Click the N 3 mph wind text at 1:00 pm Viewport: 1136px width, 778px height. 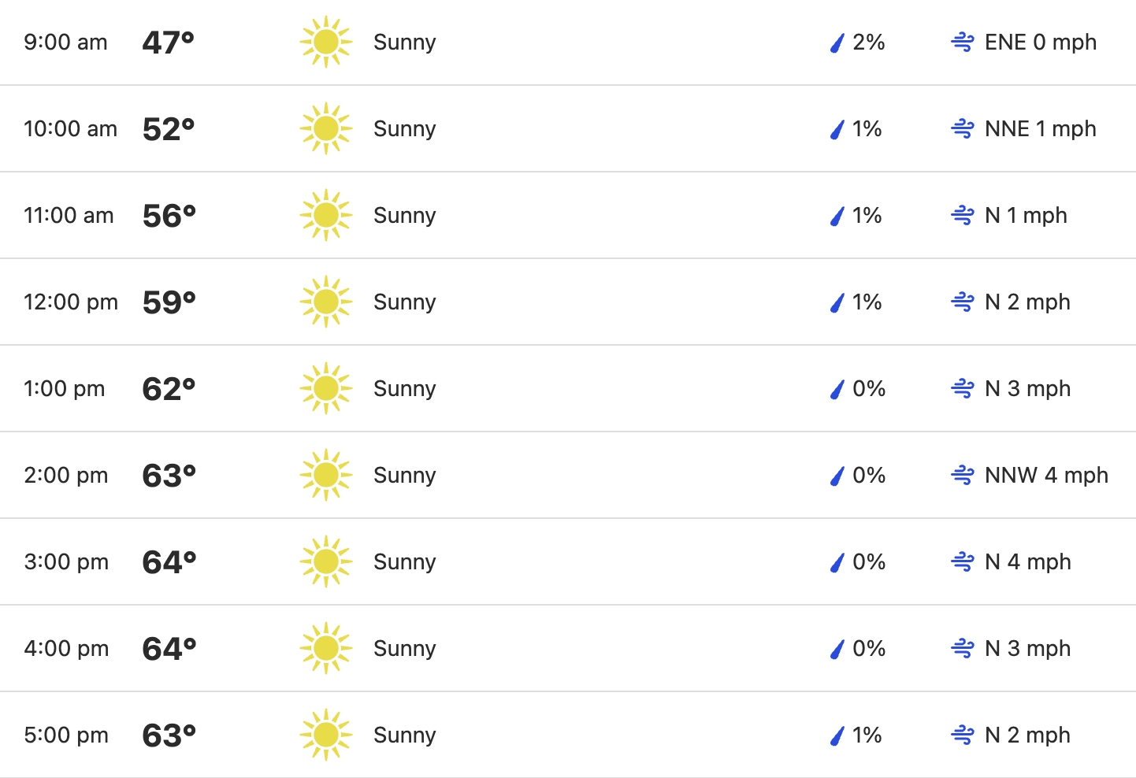click(x=1027, y=388)
